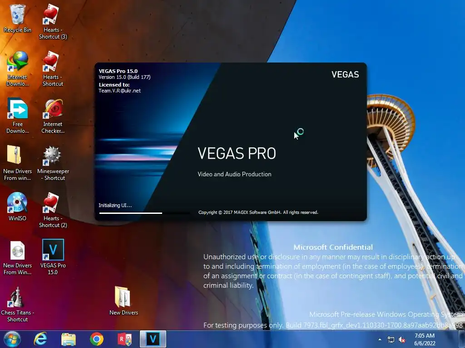Select the WinISO desktop icon

pos(18,207)
